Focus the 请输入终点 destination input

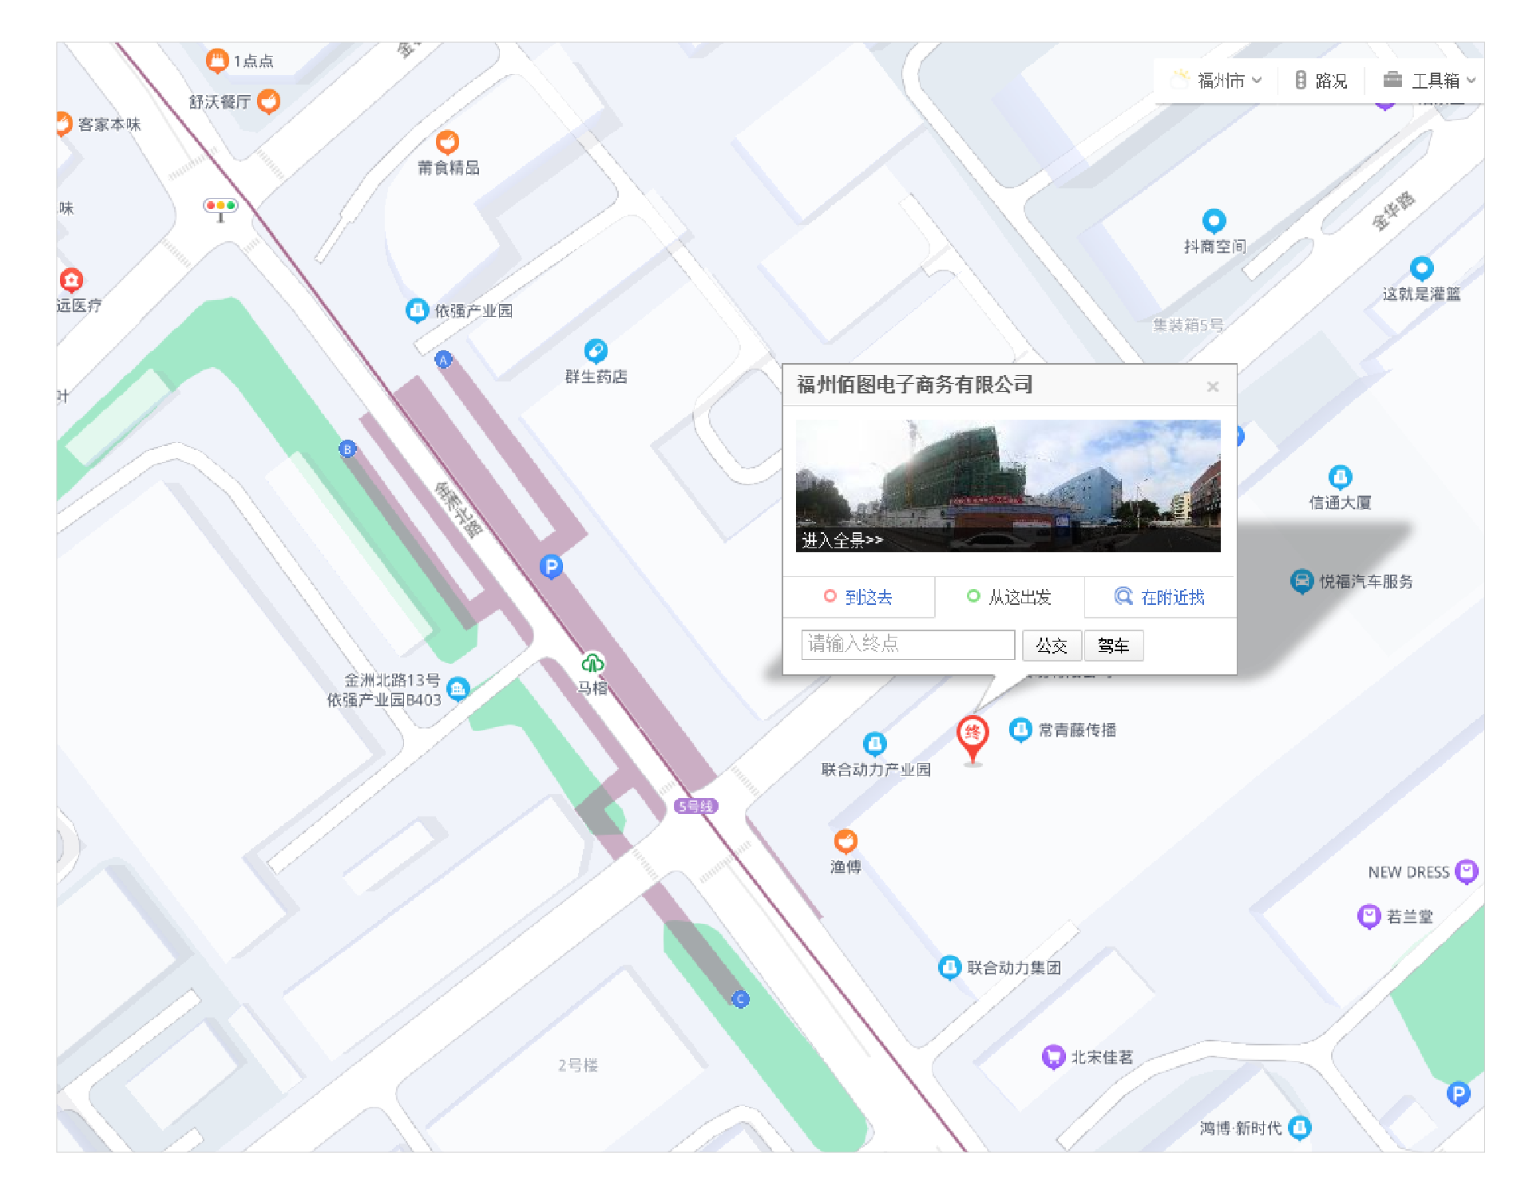coord(908,645)
